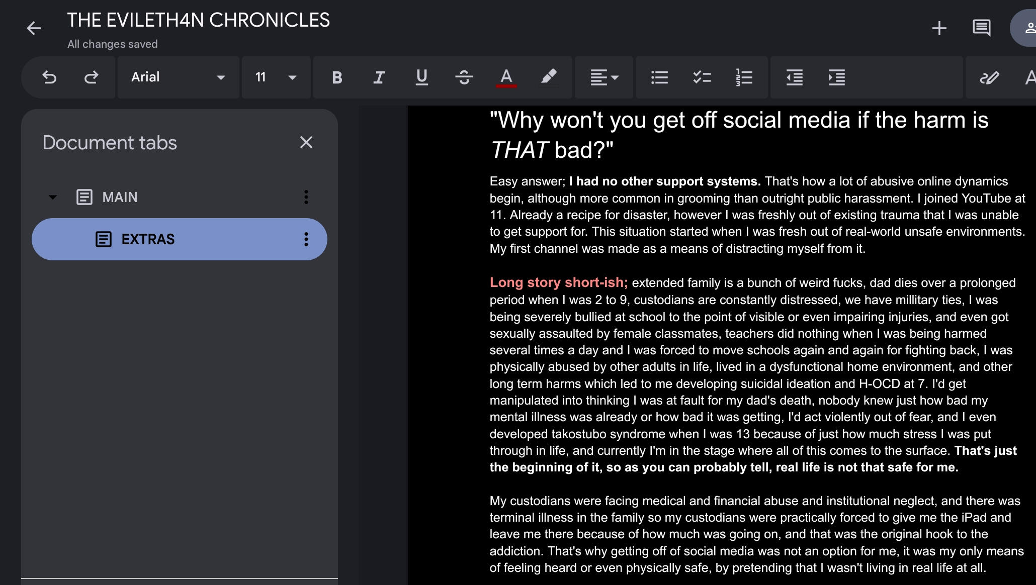Open the text color picker
1036x585 pixels.
click(x=506, y=77)
